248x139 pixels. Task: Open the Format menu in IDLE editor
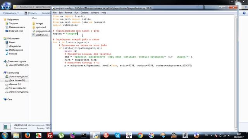click(x=68, y=13)
